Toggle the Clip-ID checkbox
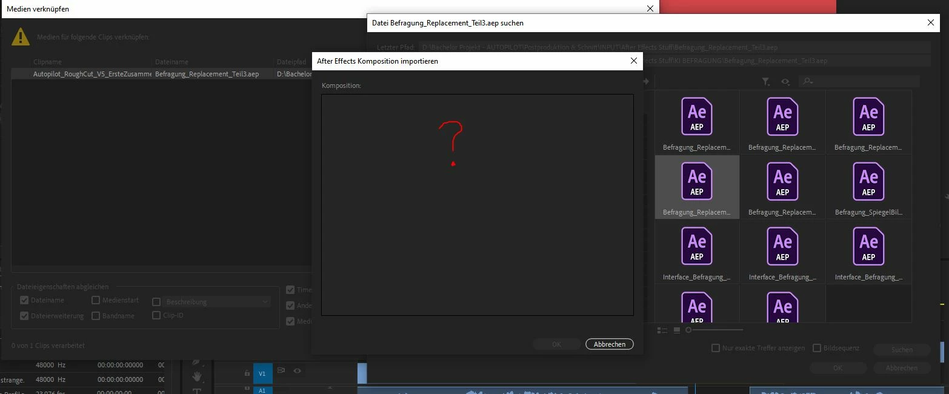Viewport: 949px width, 394px height. pos(156,315)
